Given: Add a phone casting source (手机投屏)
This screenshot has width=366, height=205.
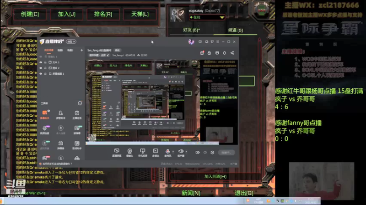Looking at the screenshot, I should 143,153.
